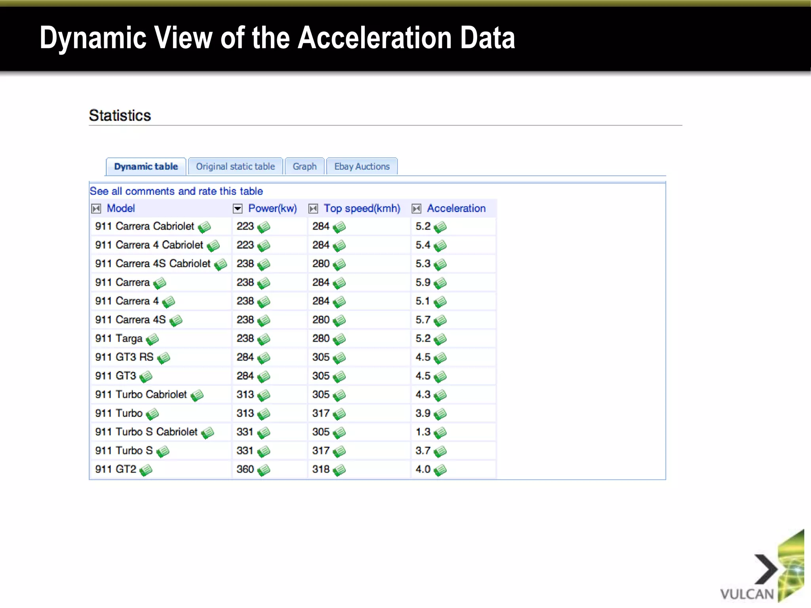Sort by Top speed(kmh) column header
The width and height of the screenshot is (811, 608).
coord(362,208)
